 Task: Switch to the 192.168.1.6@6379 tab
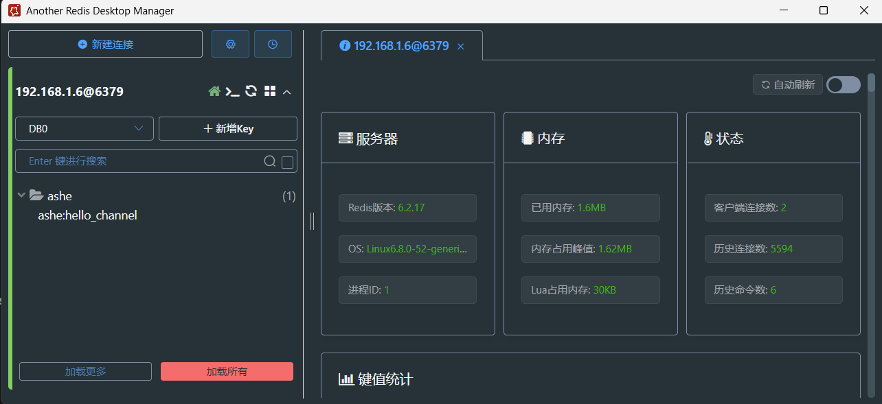point(401,46)
